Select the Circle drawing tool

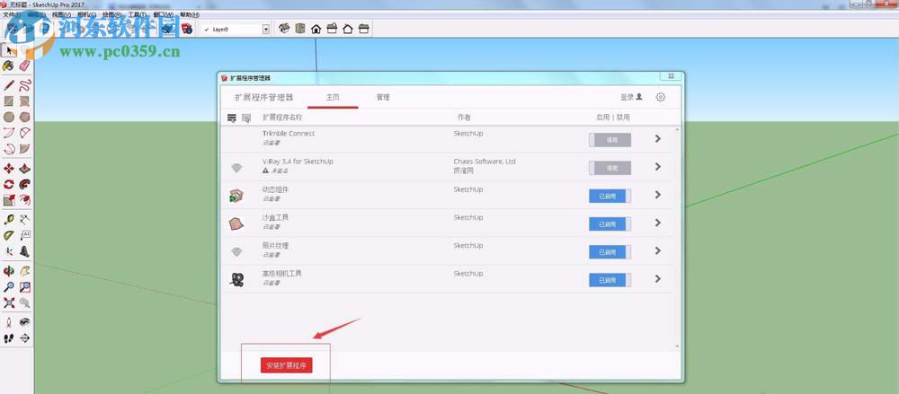click(9, 118)
